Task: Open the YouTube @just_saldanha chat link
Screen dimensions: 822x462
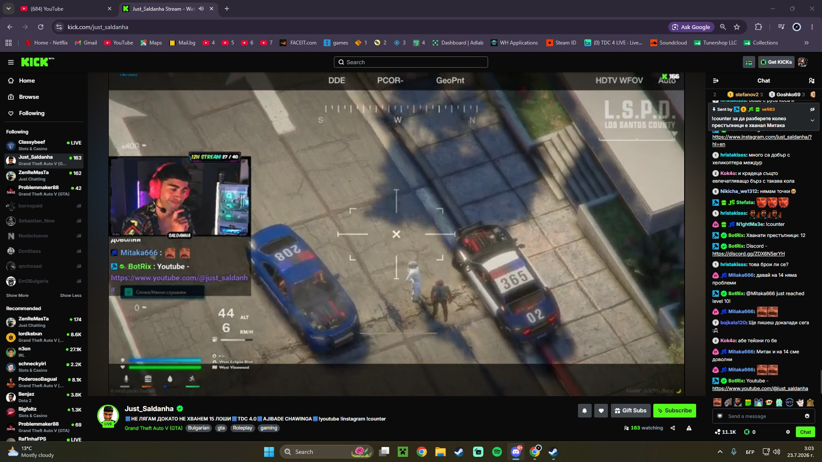Action: pos(760,388)
